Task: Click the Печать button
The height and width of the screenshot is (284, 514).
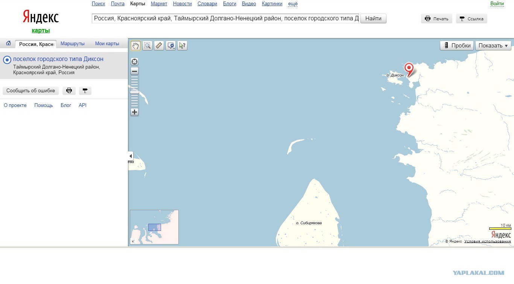Action: pyautogui.click(x=436, y=19)
